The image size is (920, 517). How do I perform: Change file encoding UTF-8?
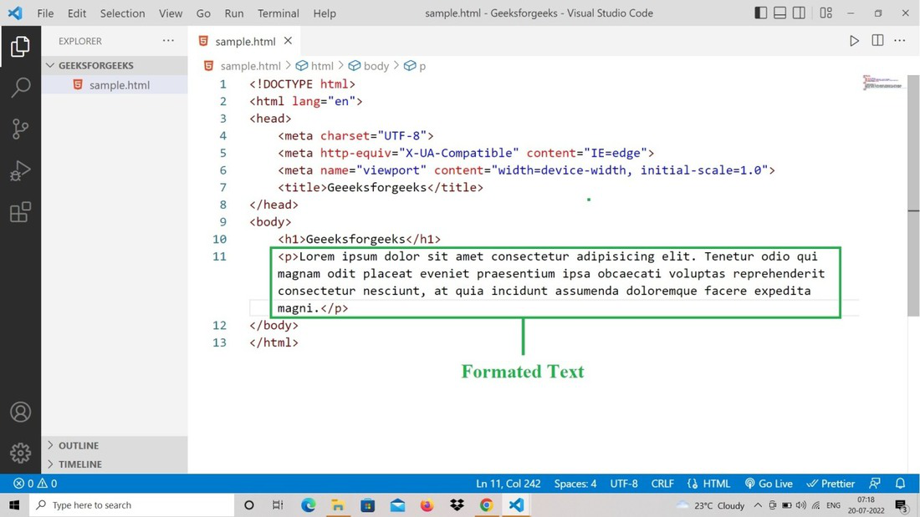pyautogui.click(x=624, y=484)
